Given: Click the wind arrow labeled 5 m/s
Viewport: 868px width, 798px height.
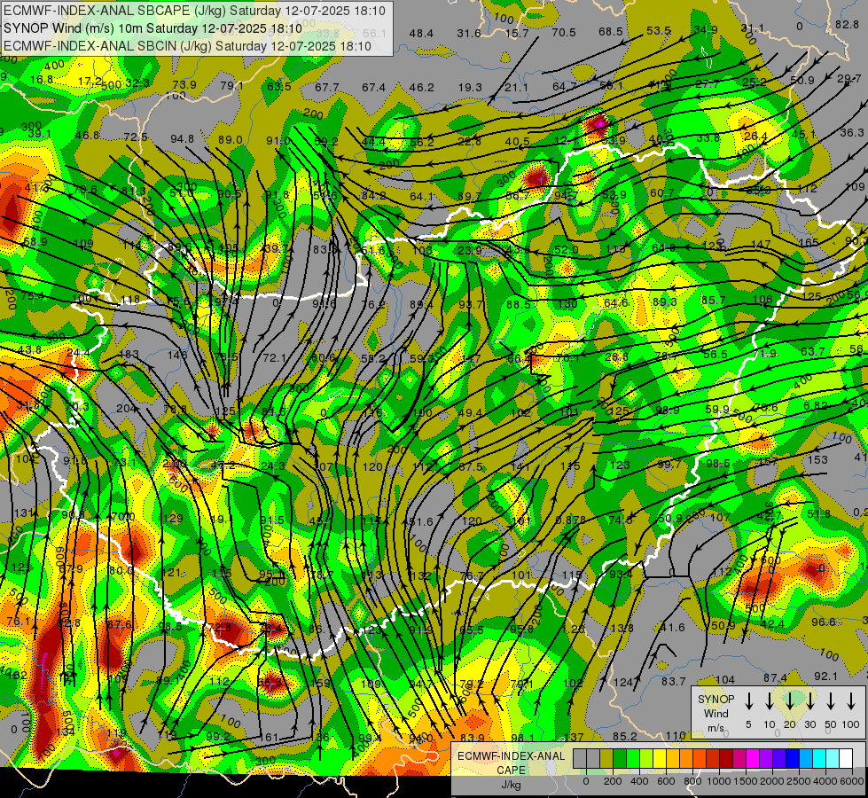Looking at the screenshot, I should (x=748, y=701).
